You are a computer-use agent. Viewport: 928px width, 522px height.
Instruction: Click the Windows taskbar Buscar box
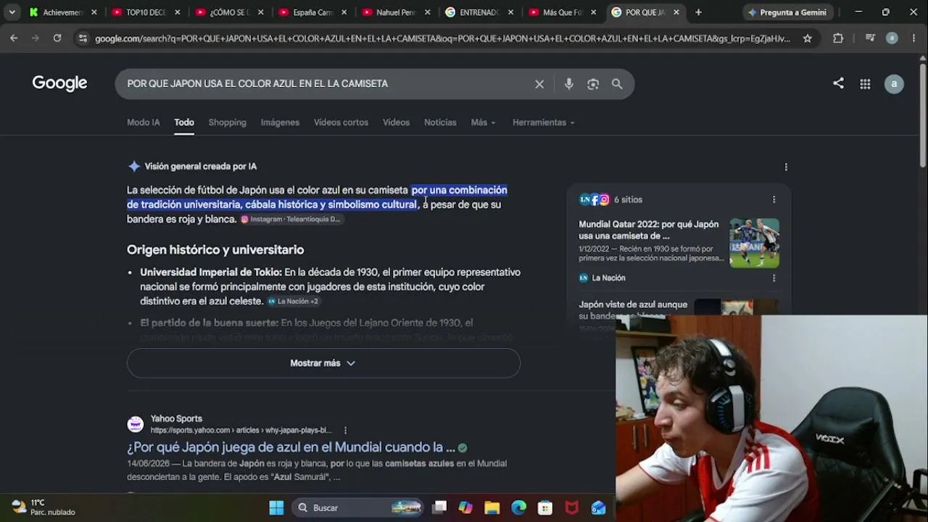(357, 507)
